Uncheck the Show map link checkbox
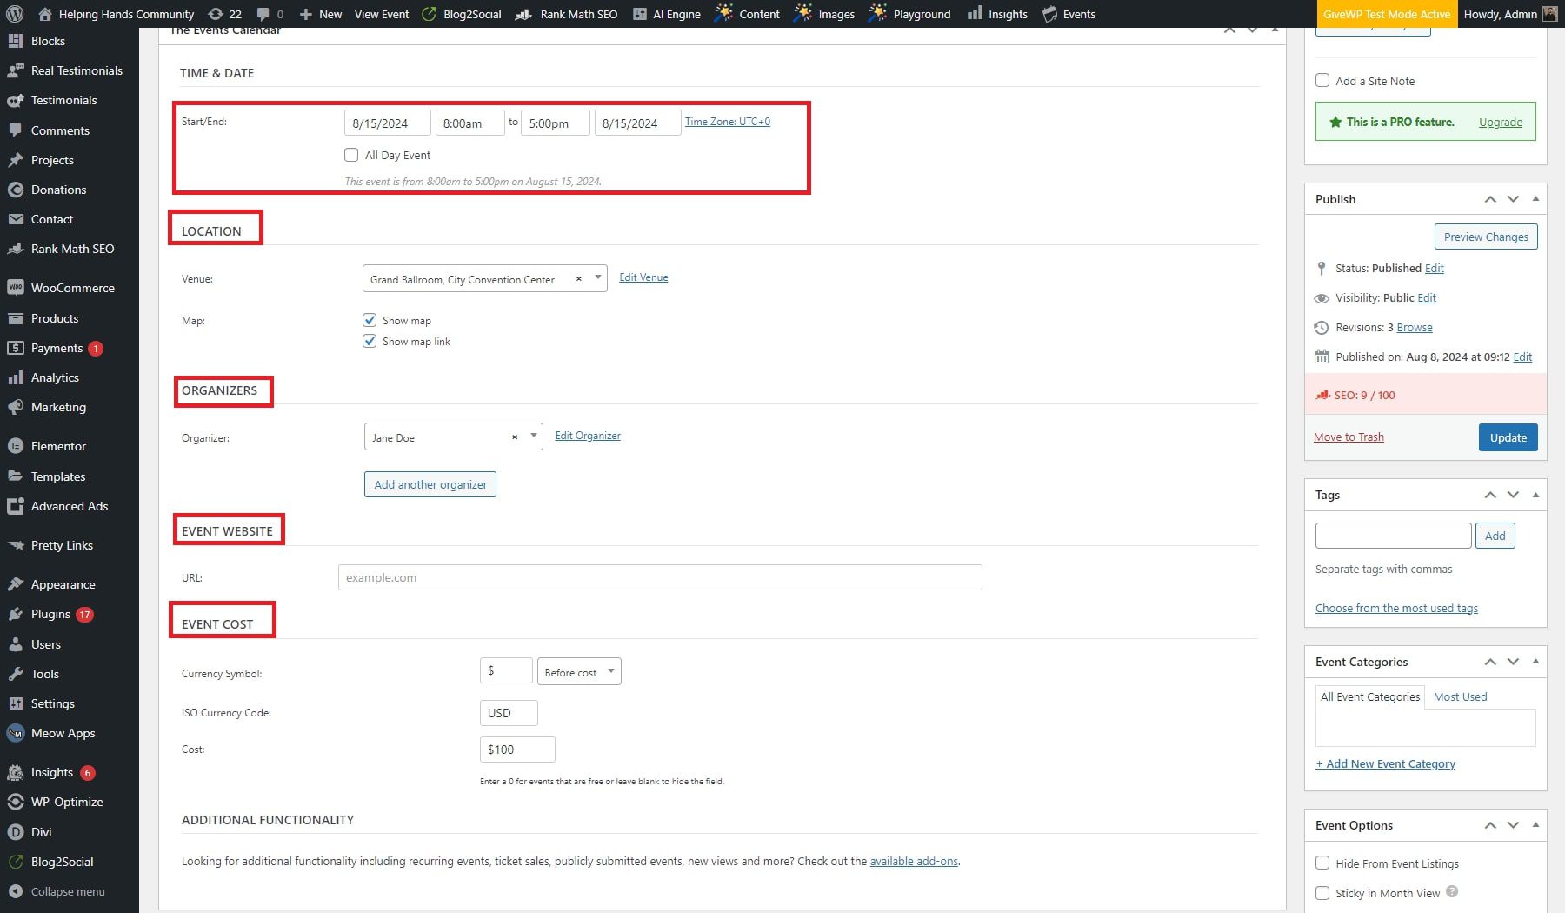Image resolution: width=1565 pixels, height=913 pixels. pos(370,341)
